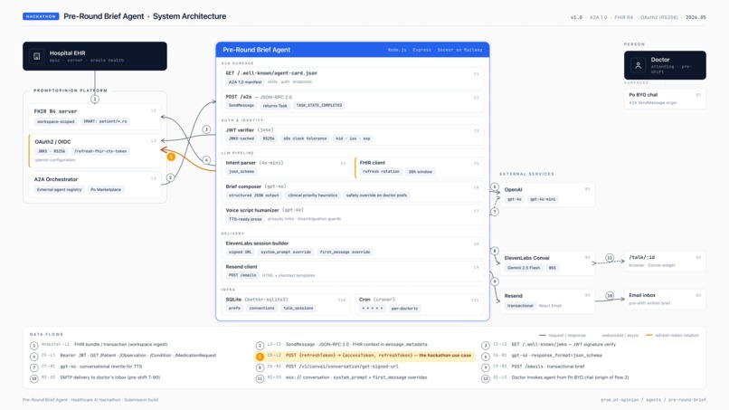Click the returns Task tag
Screen dimensions: 729x410
(x=275, y=106)
